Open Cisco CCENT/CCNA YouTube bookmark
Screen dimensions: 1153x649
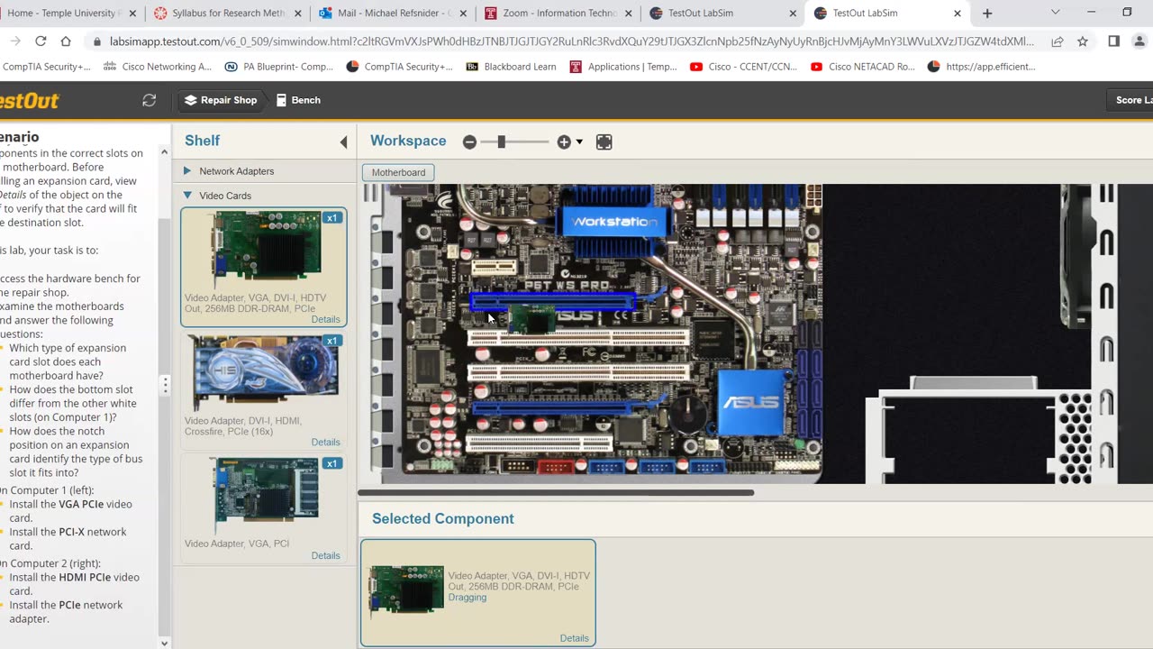[x=745, y=67]
